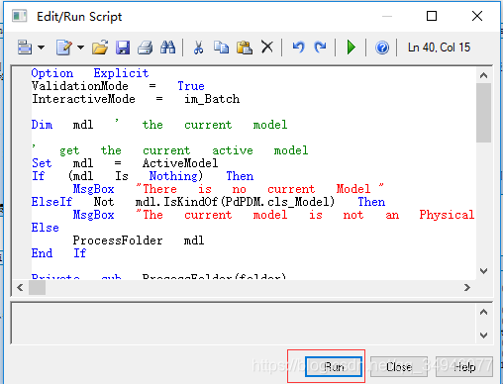Click 'im_Batch' in the code
The width and height of the screenshot is (503, 384).
click(x=212, y=99)
